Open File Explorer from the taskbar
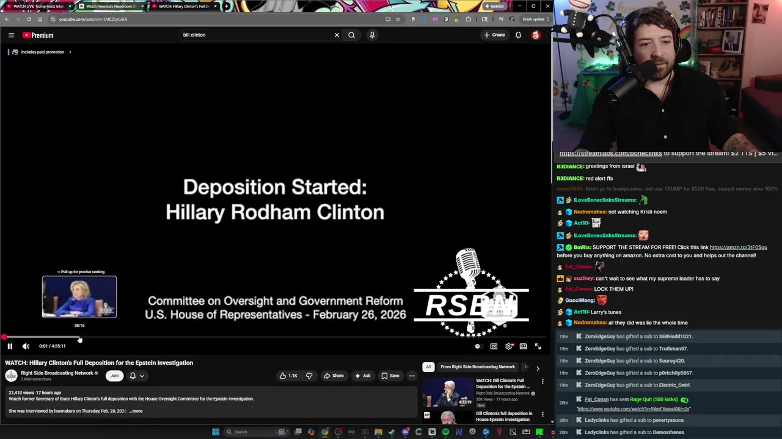The height and width of the screenshot is (439, 782). (x=378, y=432)
